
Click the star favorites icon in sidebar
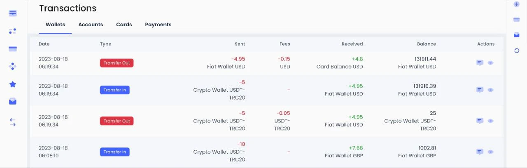[13, 84]
